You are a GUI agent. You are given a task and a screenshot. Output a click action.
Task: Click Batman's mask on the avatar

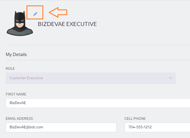[x=20, y=19]
